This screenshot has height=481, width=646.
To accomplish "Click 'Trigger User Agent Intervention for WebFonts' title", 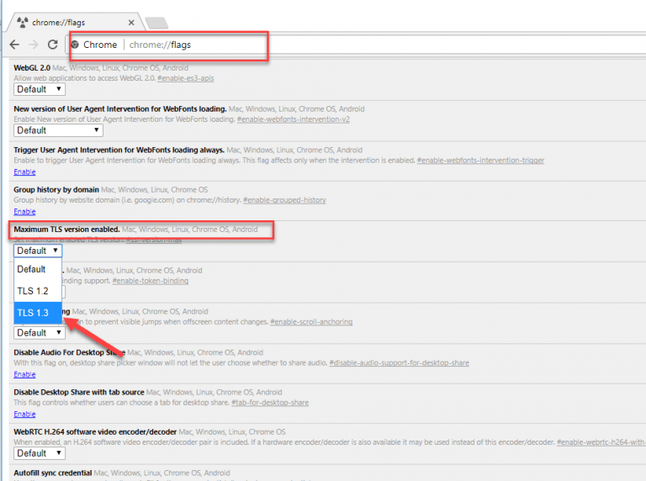I will point(119,151).
